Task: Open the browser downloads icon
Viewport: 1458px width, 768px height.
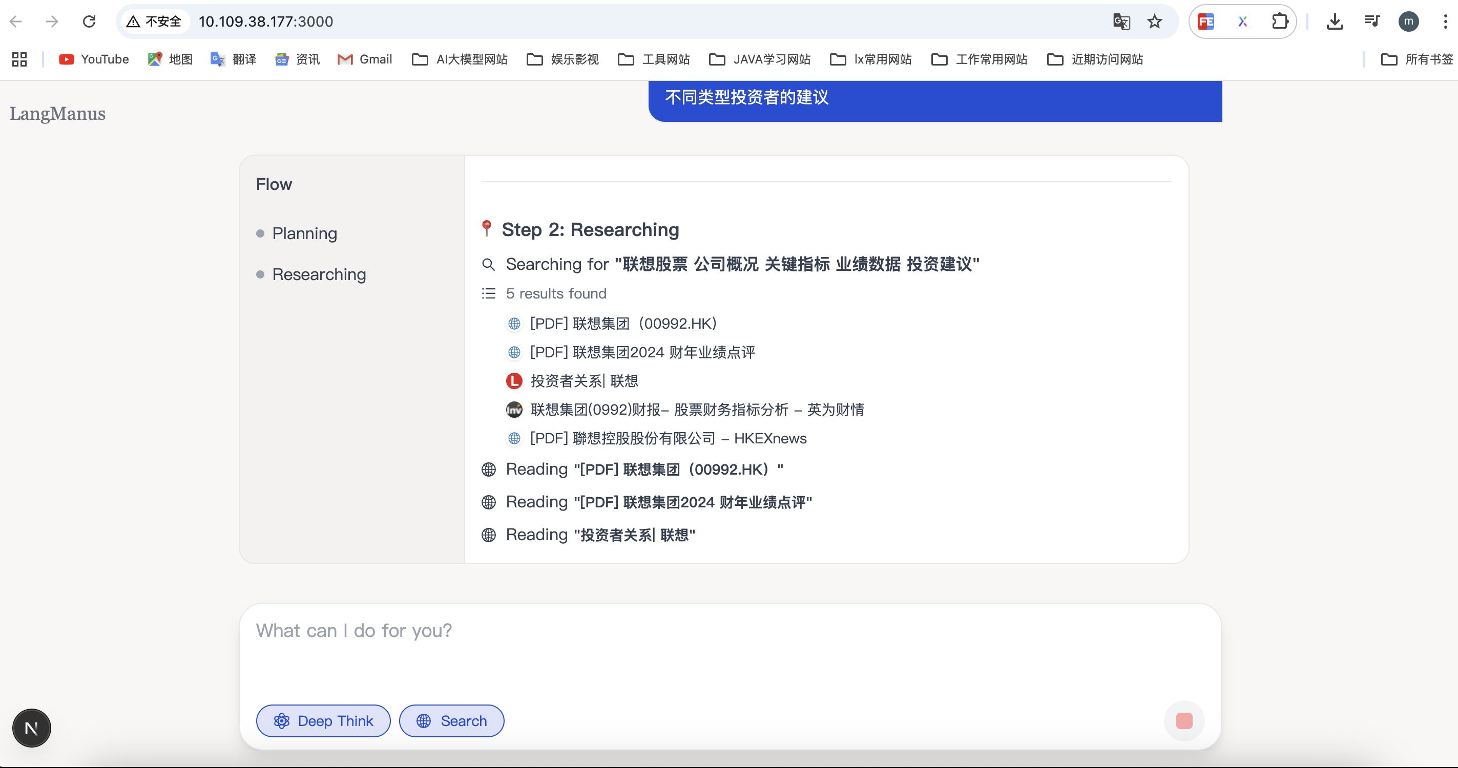Action: click(x=1335, y=22)
